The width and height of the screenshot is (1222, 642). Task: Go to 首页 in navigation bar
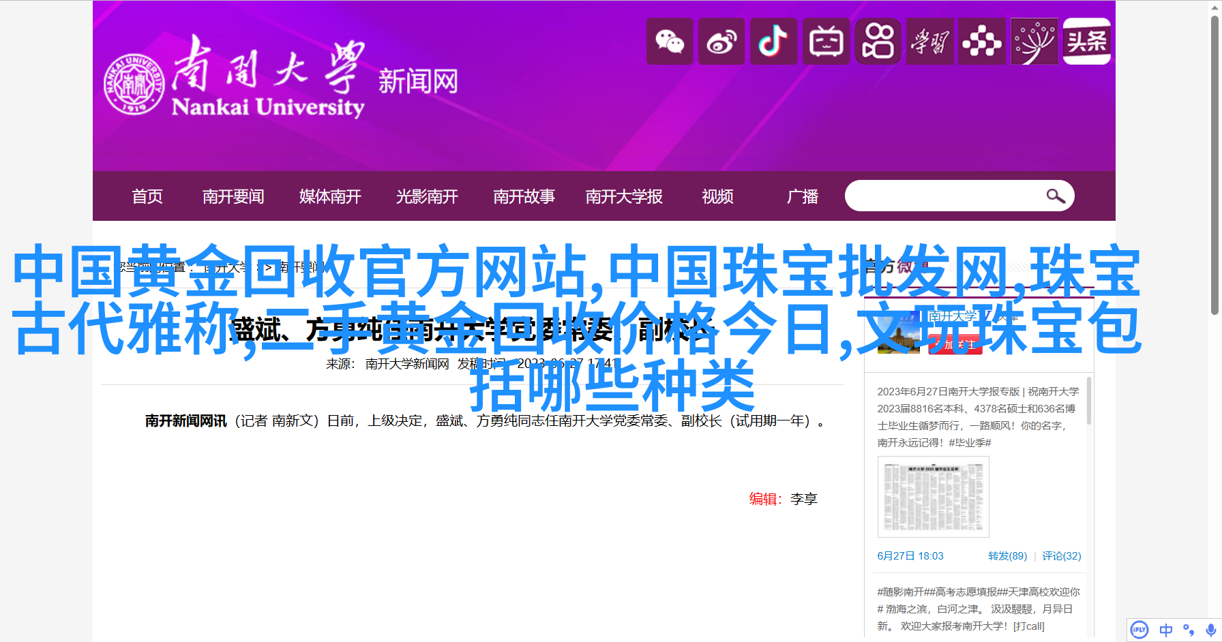pos(147,196)
